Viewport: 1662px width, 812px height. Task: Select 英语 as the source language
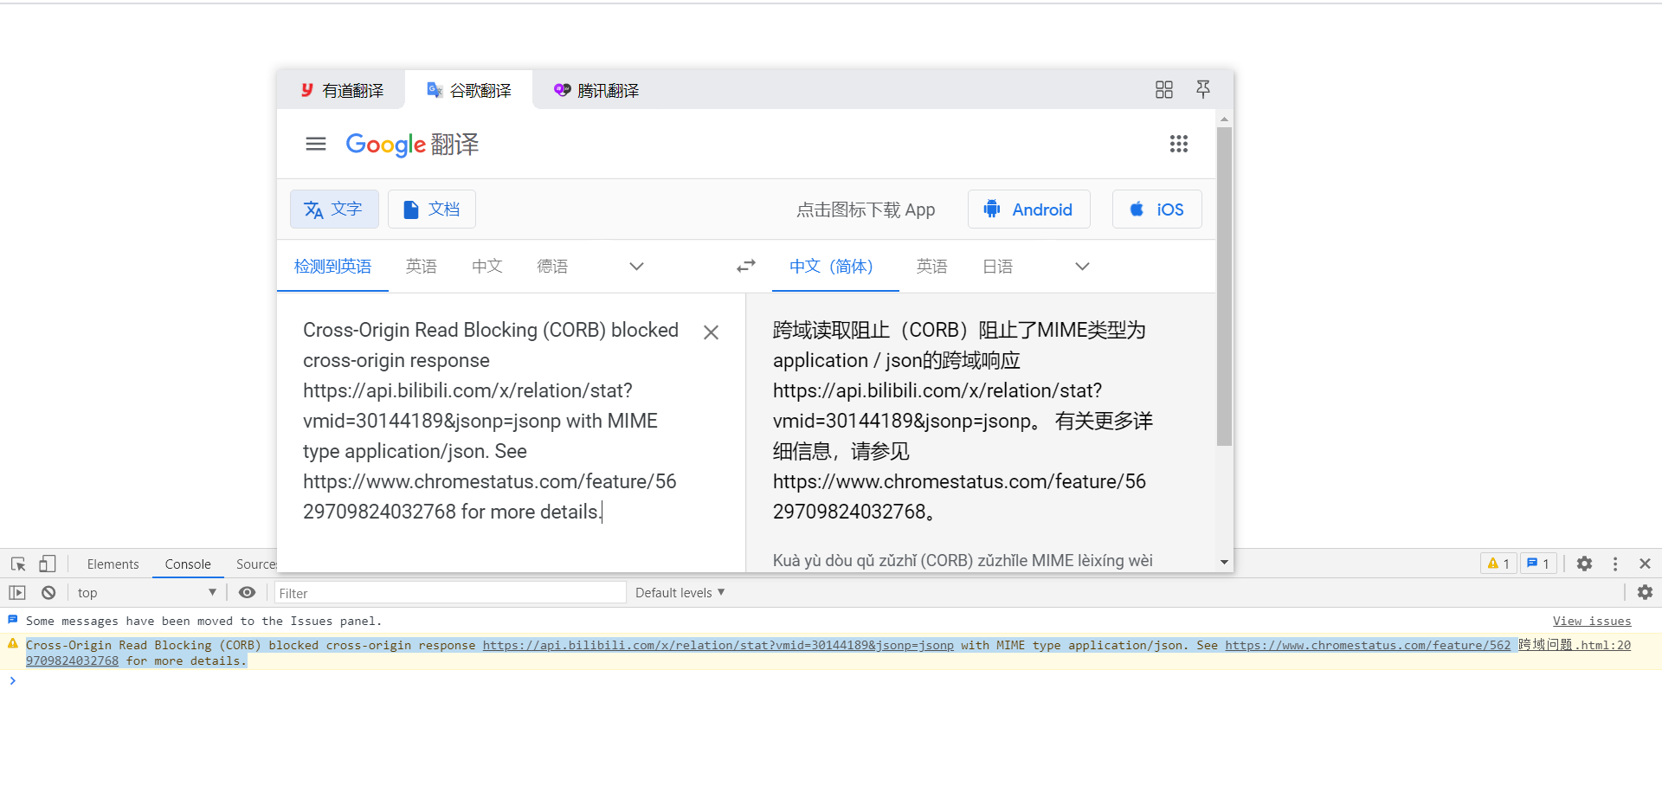pos(422,267)
